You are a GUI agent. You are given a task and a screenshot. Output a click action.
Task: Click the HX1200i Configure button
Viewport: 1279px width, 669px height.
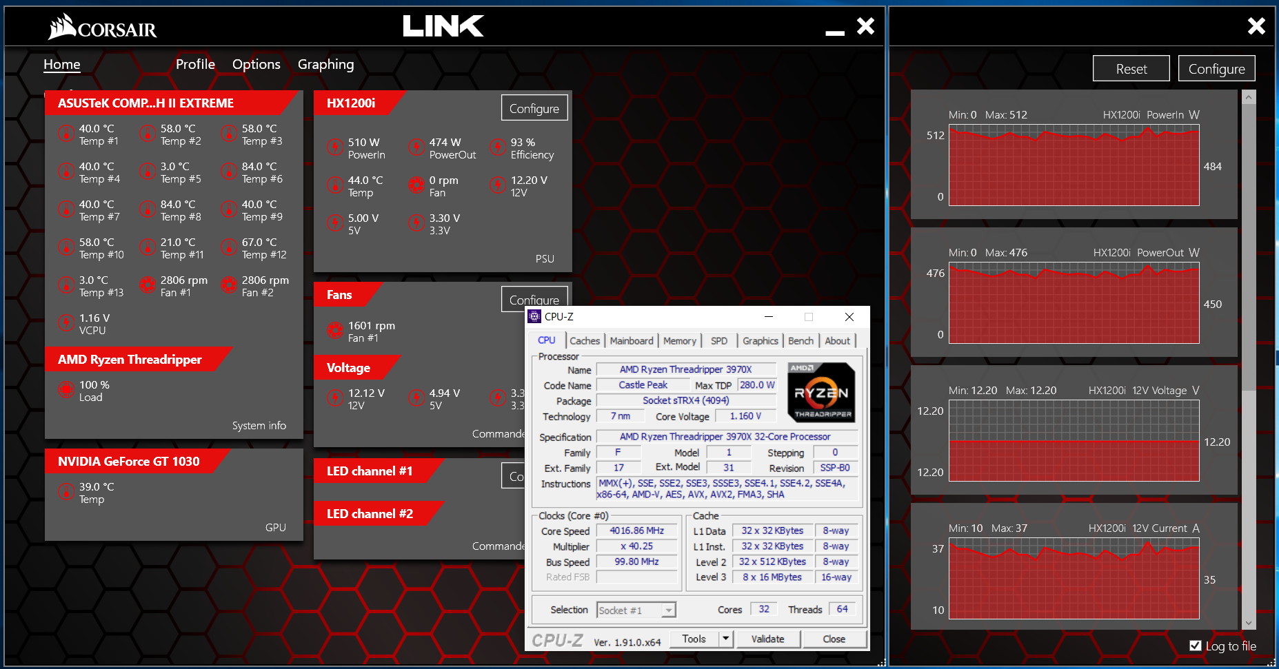click(534, 108)
